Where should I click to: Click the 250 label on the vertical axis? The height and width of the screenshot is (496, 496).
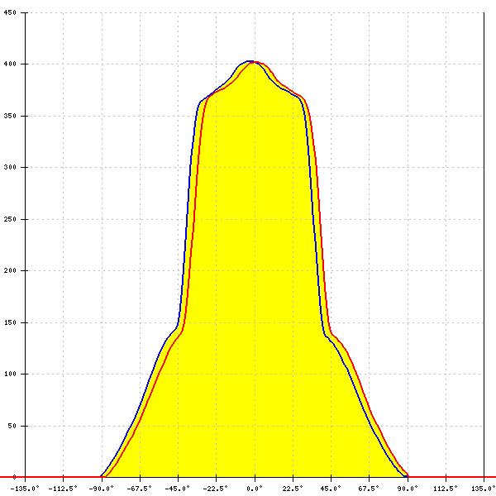pyautogui.click(x=10, y=219)
